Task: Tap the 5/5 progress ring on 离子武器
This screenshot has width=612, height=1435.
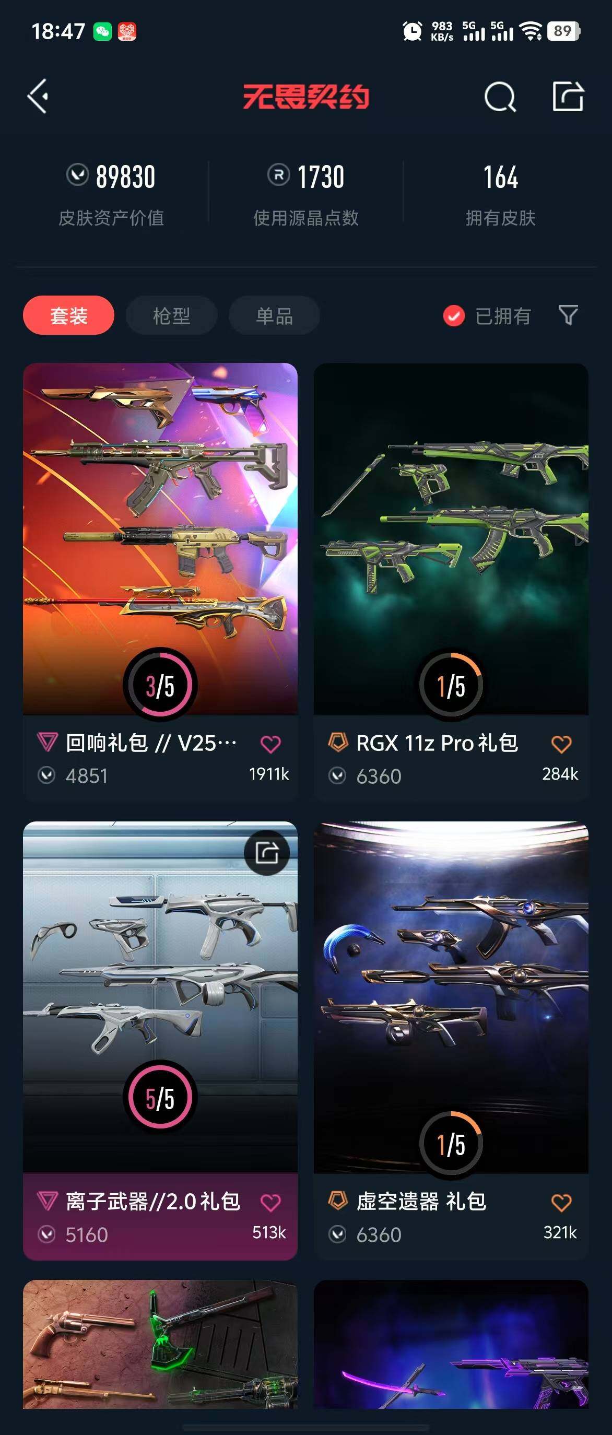Action: pos(160,1098)
